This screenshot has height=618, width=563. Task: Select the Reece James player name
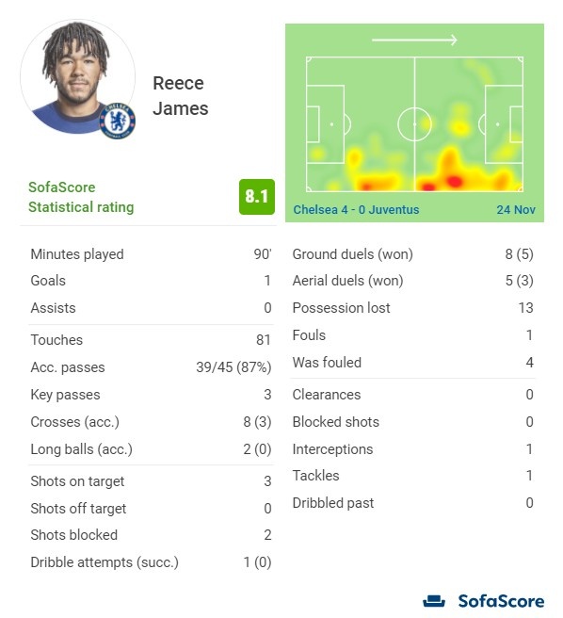click(x=180, y=96)
